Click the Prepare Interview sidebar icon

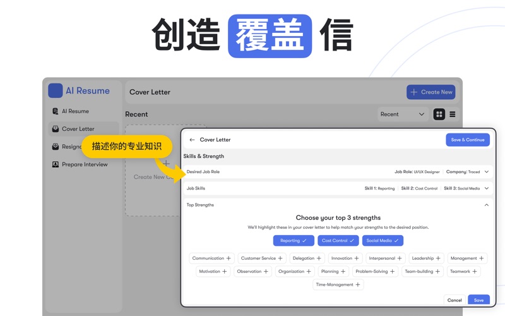point(56,164)
